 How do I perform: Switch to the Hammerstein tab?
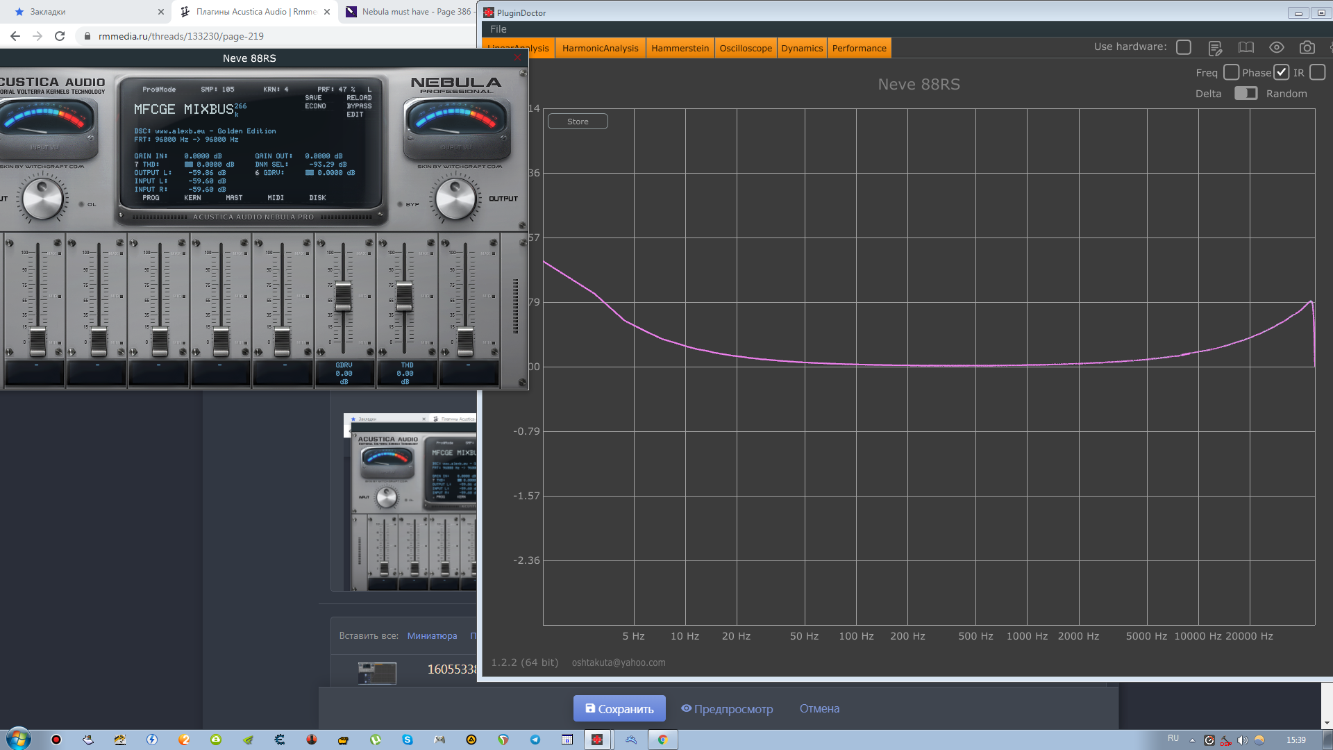coord(680,48)
